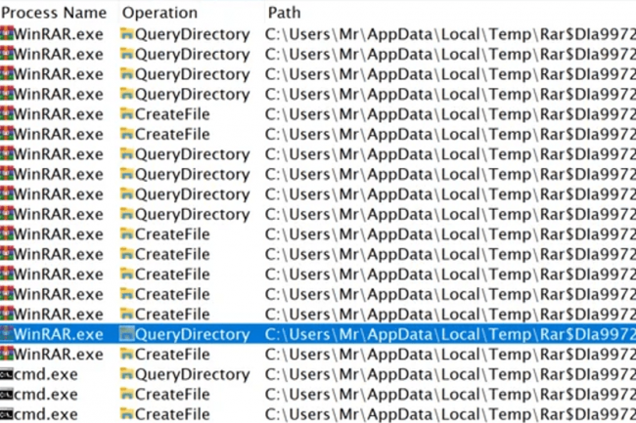This screenshot has height=423, width=636.
Task: Select WinRAR.exe CreateFile row just below highlighted row
Action: (x=318, y=355)
